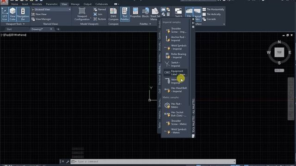
Task: Click the Join viewports icon
Action: (98, 14)
